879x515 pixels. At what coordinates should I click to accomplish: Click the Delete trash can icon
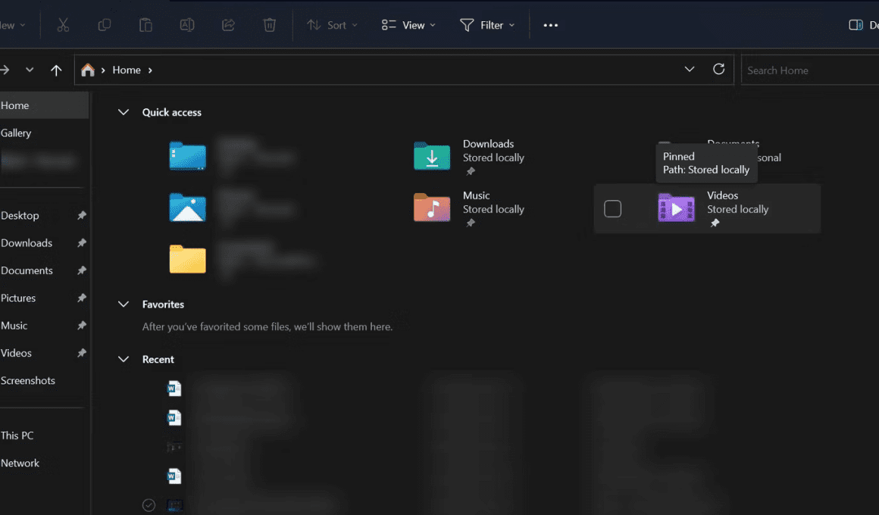(270, 25)
